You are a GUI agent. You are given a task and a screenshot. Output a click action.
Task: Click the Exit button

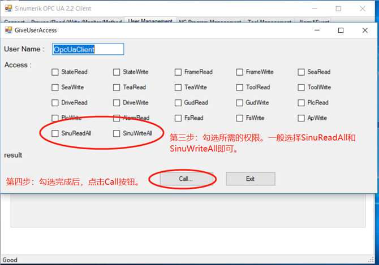click(251, 179)
